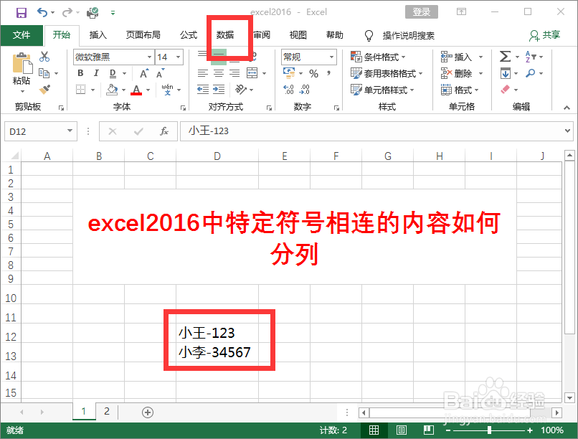Click the Paste clipboard icon
578x439 pixels.
(22, 63)
